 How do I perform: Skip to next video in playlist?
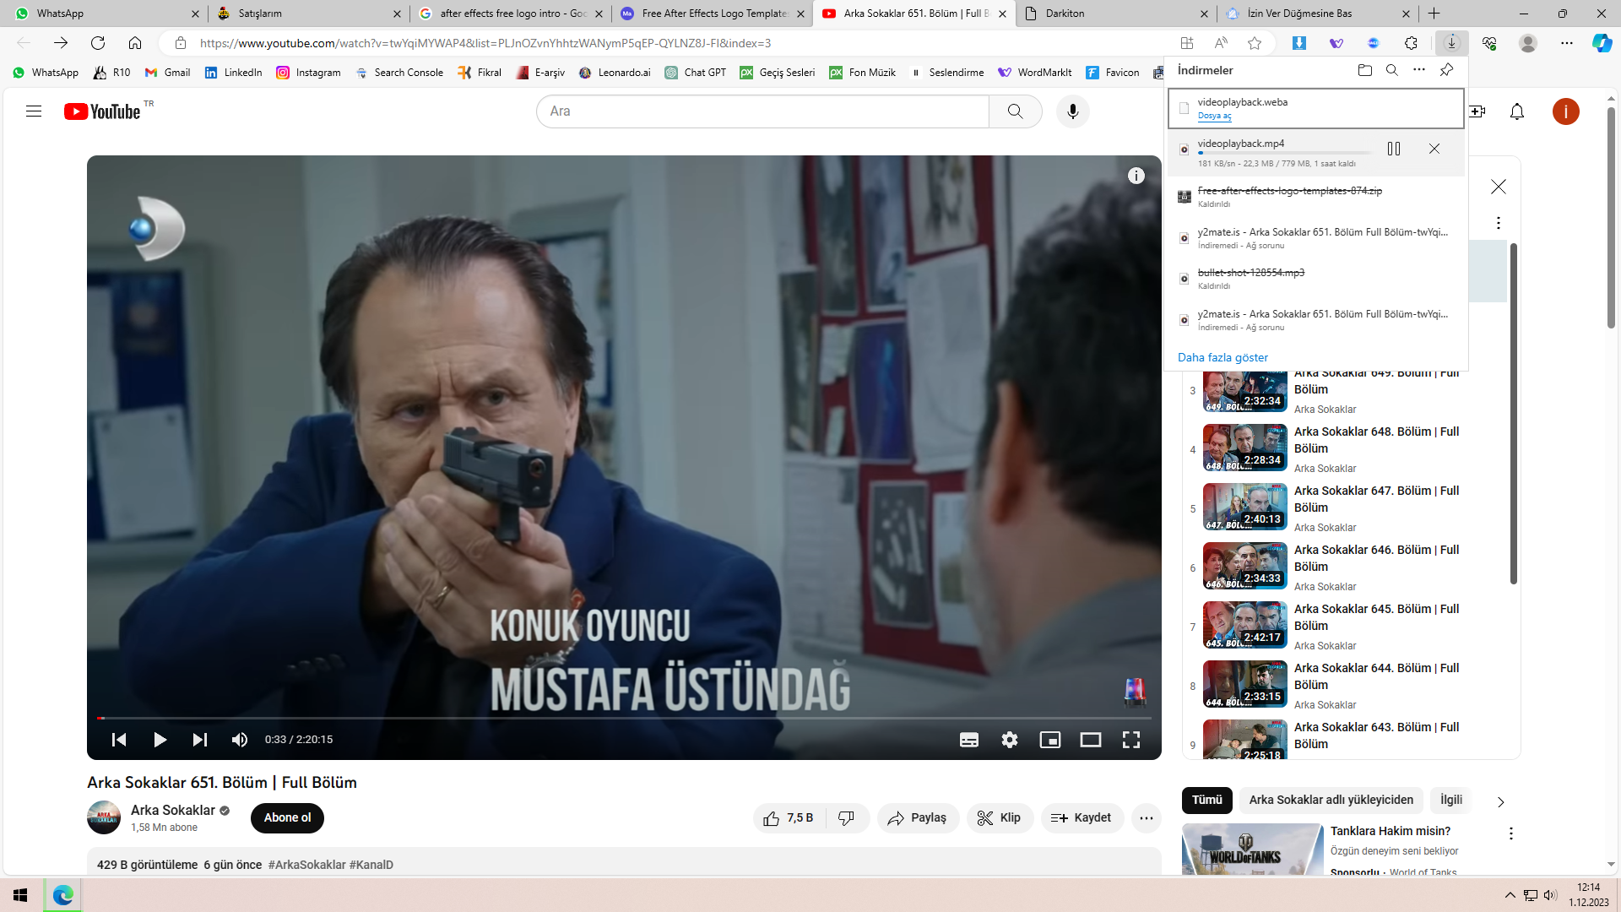pos(200,740)
